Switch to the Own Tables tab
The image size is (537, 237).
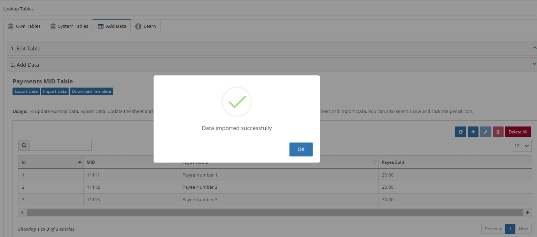tap(24, 26)
